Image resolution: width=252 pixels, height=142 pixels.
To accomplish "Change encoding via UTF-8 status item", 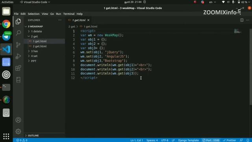I will click(x=165, y=140).
